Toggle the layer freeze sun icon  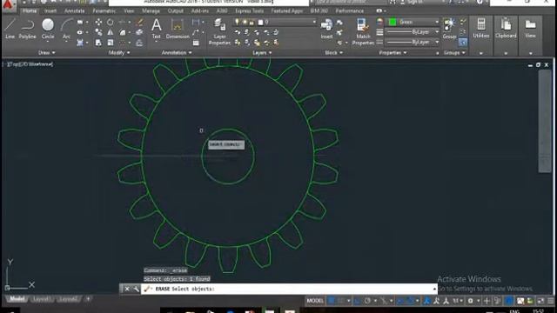pyautogui.click(x=245, y=22)
